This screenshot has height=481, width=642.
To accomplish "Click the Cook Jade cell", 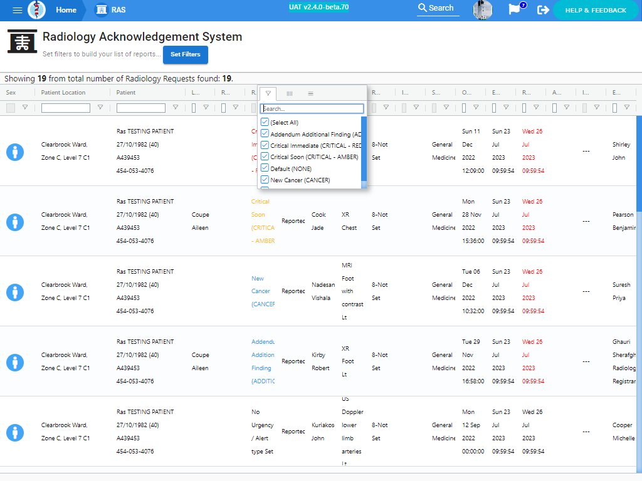I will pyautogui.click(x=318, y=221).
